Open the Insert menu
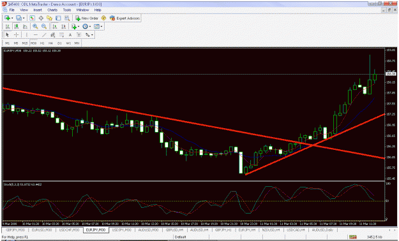The height and width of the screenshot is (241, 399). tap(38, 10)
